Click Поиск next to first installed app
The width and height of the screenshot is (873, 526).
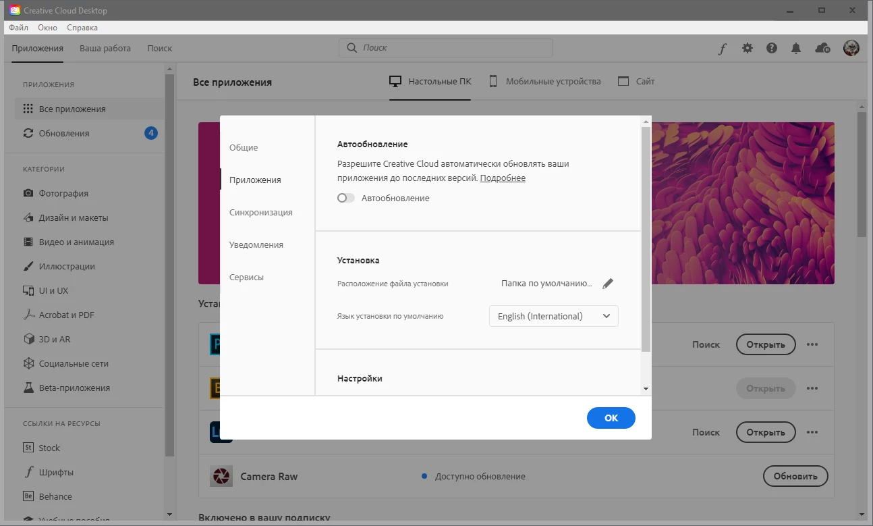click(706, 344)
